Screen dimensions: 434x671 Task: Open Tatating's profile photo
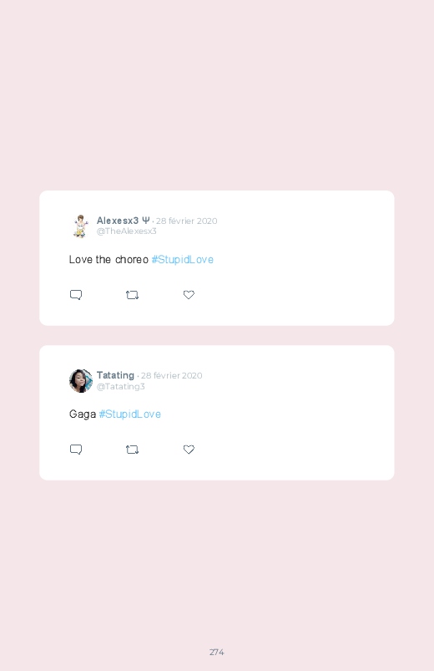[81, 381]
